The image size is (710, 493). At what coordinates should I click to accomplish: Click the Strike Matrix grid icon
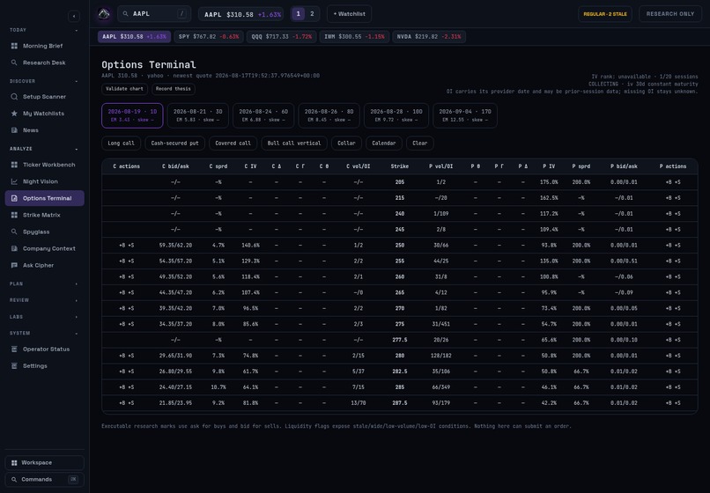tap(14, 215)
